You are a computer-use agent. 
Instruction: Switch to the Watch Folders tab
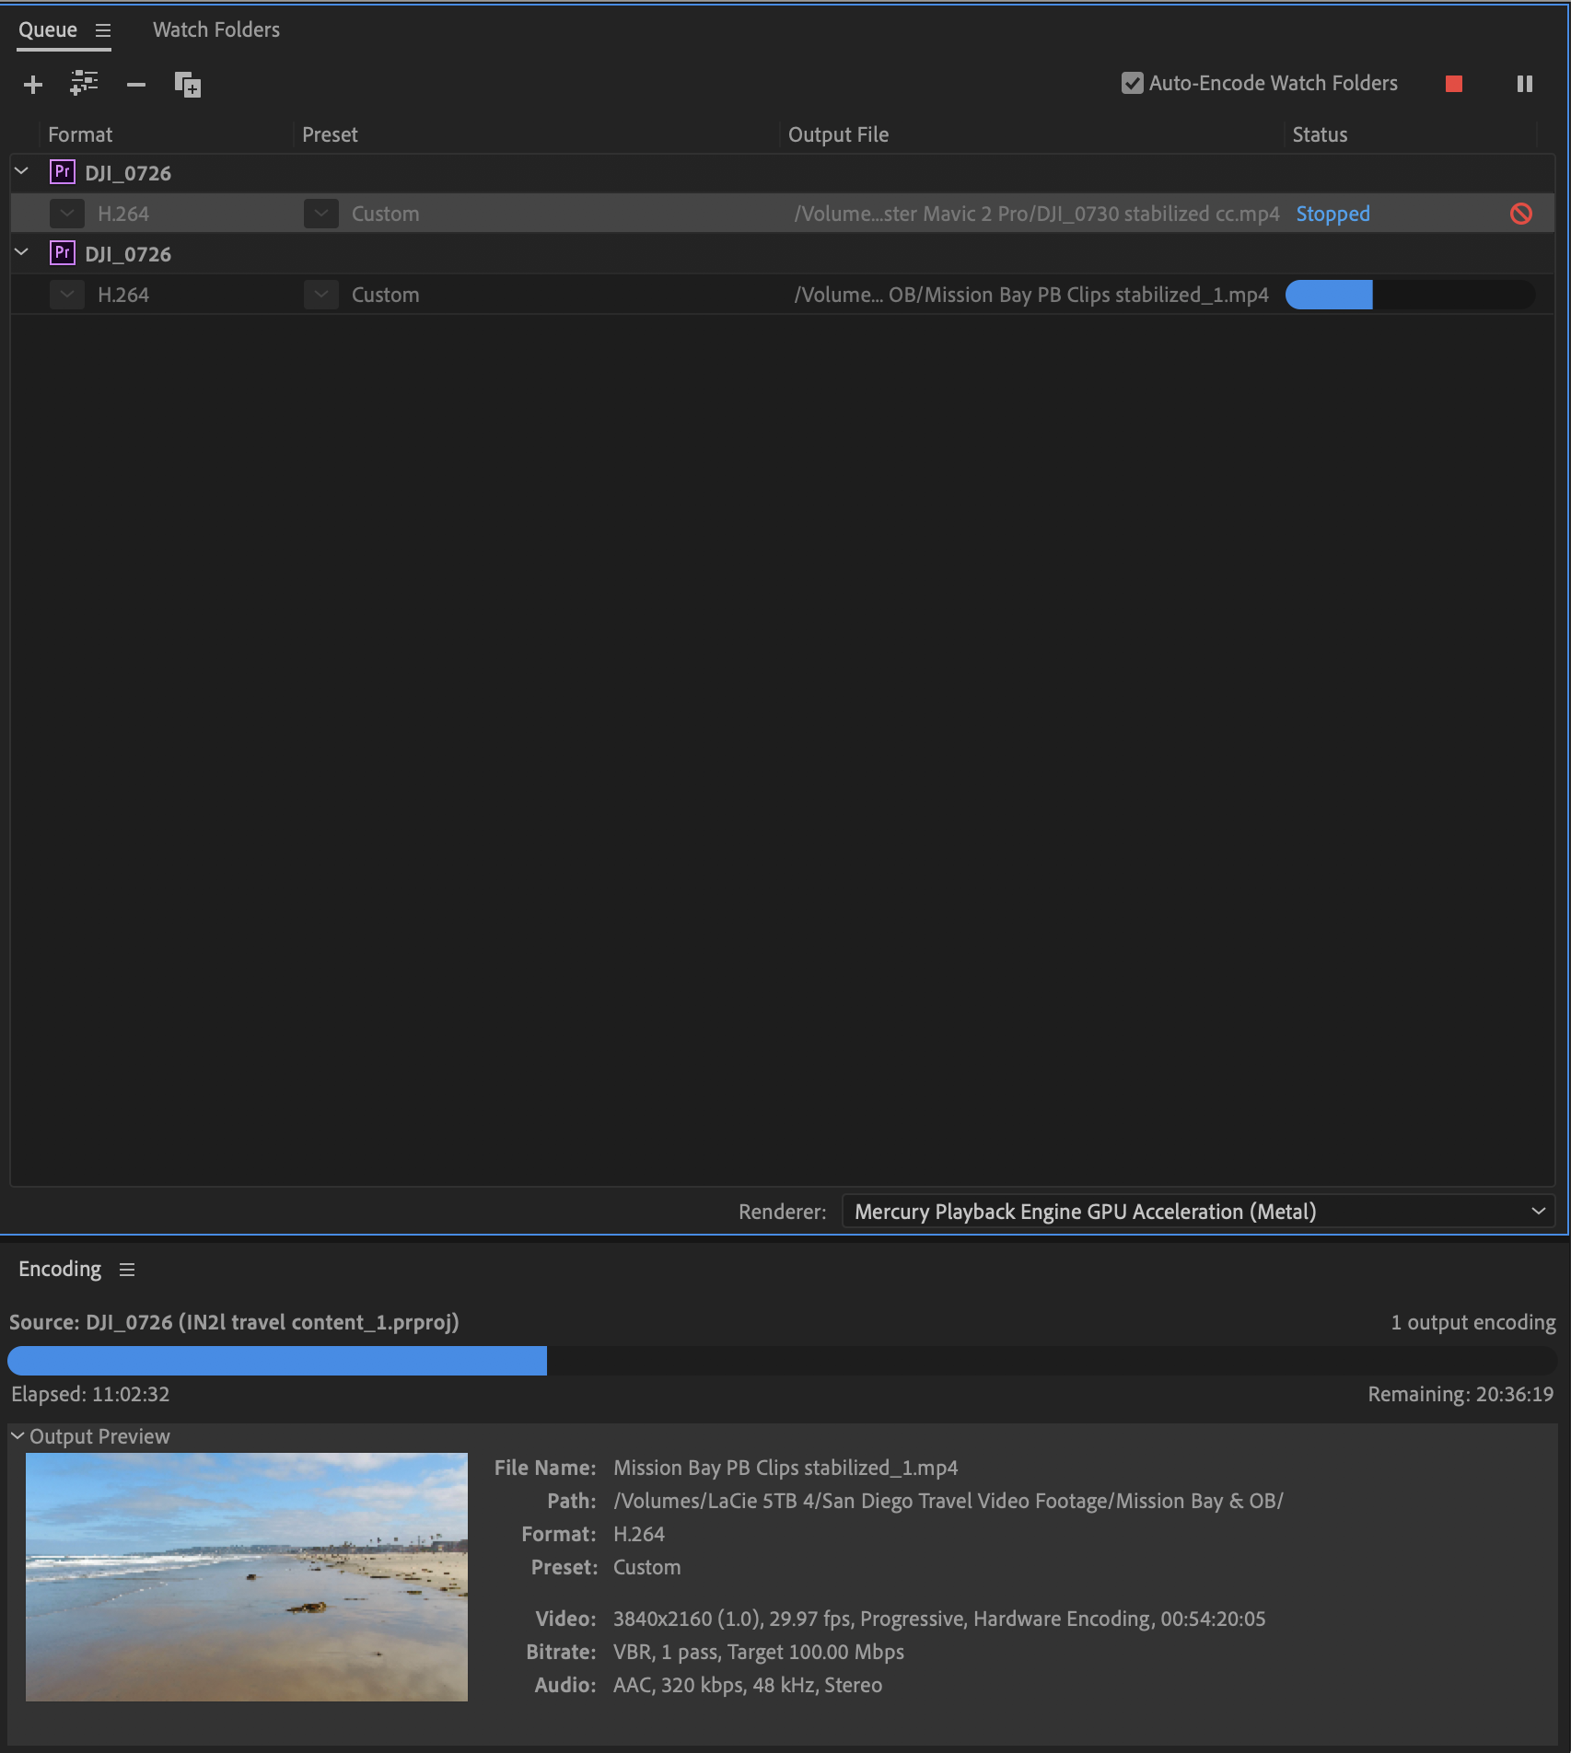[x=215, y=29]
